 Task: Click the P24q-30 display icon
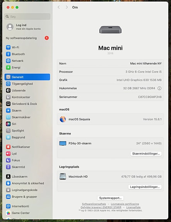(63, 143)
